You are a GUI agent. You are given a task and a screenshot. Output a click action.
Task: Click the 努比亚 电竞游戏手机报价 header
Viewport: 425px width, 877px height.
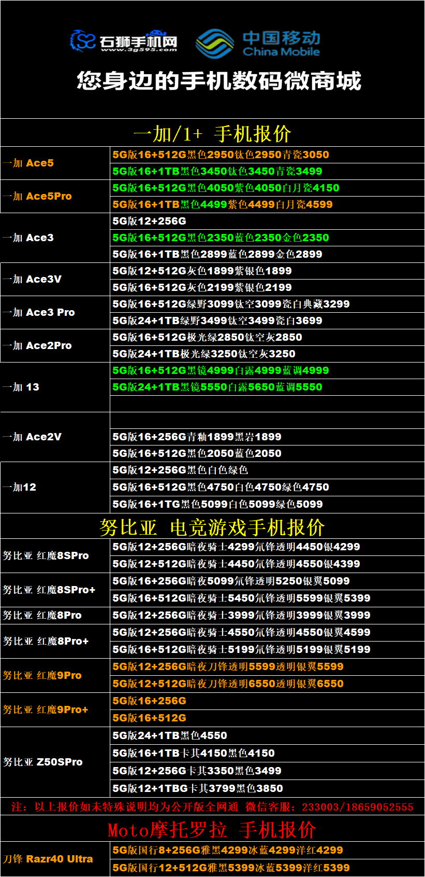click(x=212, y=527)
